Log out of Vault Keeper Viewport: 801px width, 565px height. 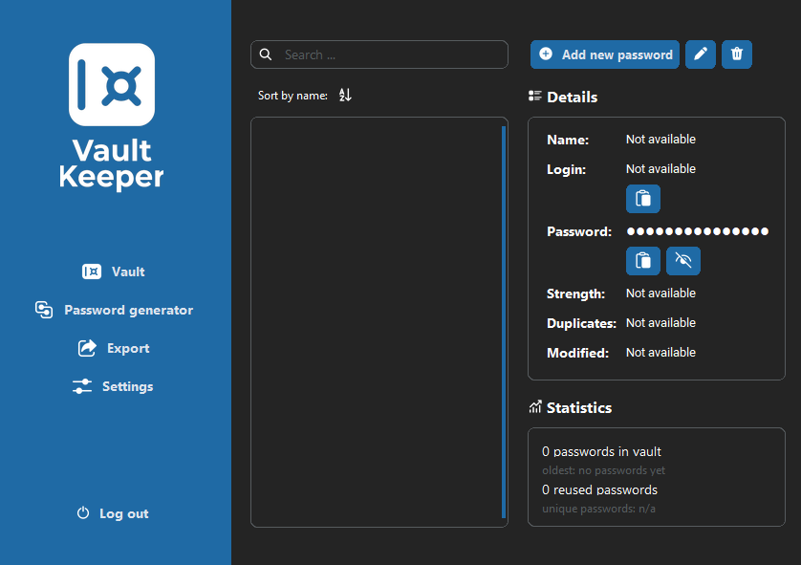coord(113,513)
